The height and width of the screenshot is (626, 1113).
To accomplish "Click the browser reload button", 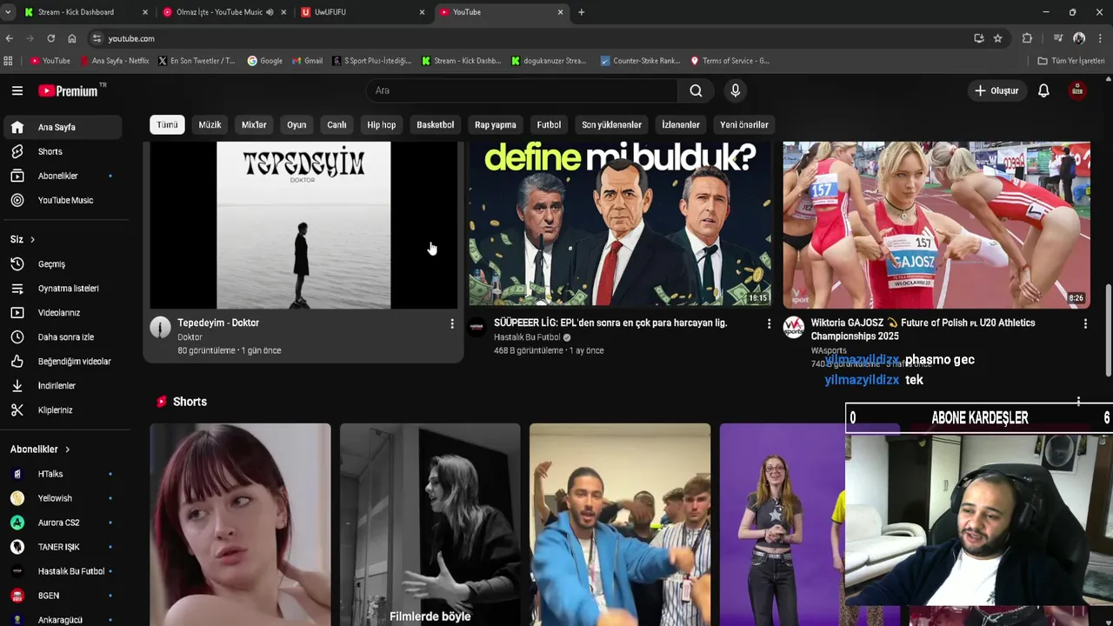I will coord(50,38).
